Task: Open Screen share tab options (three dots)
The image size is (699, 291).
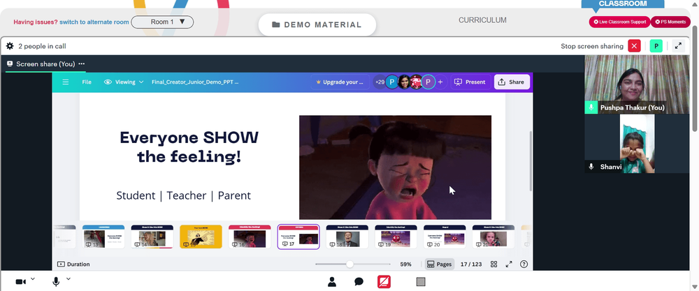Action: (82, 64)
